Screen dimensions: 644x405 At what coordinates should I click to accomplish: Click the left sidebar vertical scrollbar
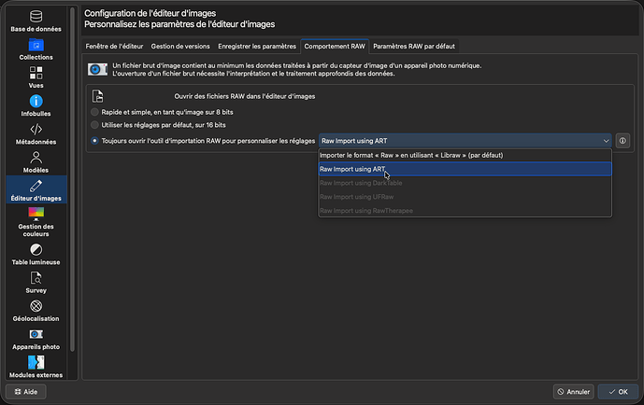(73, 179)
